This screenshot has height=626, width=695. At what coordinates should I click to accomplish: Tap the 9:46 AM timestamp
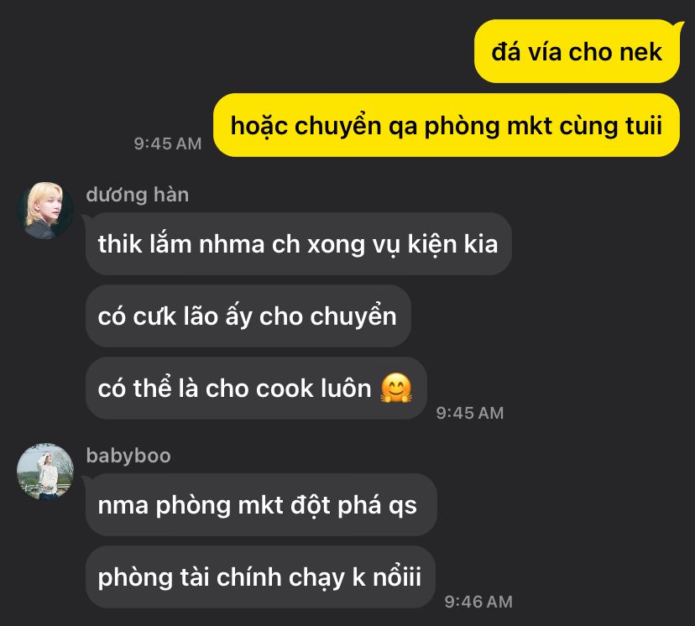[478, 602]
